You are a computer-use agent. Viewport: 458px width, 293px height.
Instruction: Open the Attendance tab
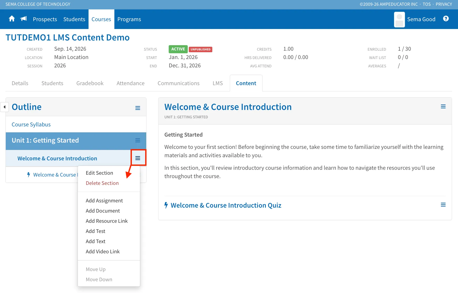(x=131, y=83)
